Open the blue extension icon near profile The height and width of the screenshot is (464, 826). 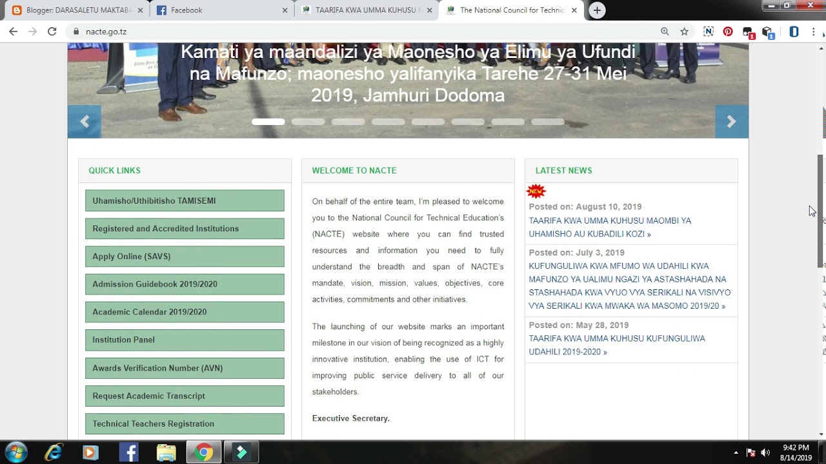click(794, 31)
